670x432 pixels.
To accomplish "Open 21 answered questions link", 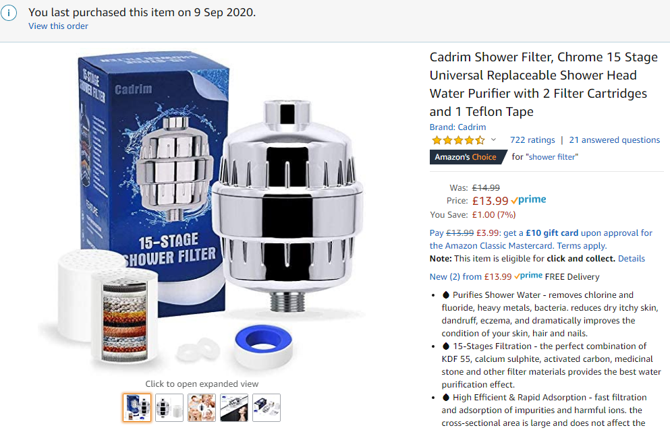I will [x=615, y=140].
